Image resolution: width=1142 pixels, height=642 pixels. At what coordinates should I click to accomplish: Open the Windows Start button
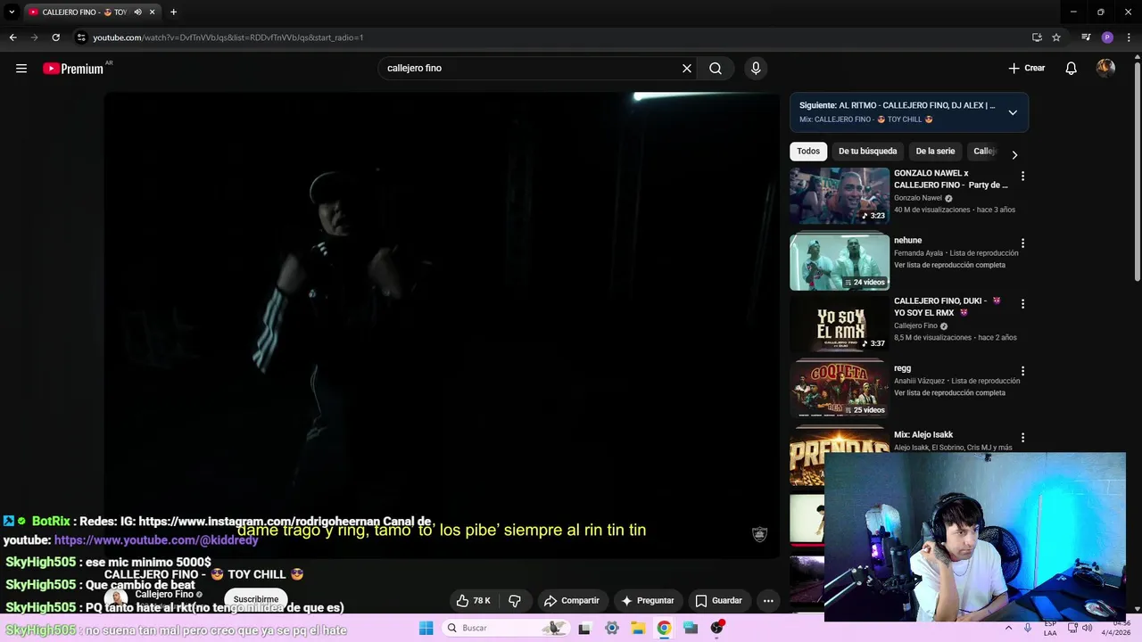tap(426, 628)
